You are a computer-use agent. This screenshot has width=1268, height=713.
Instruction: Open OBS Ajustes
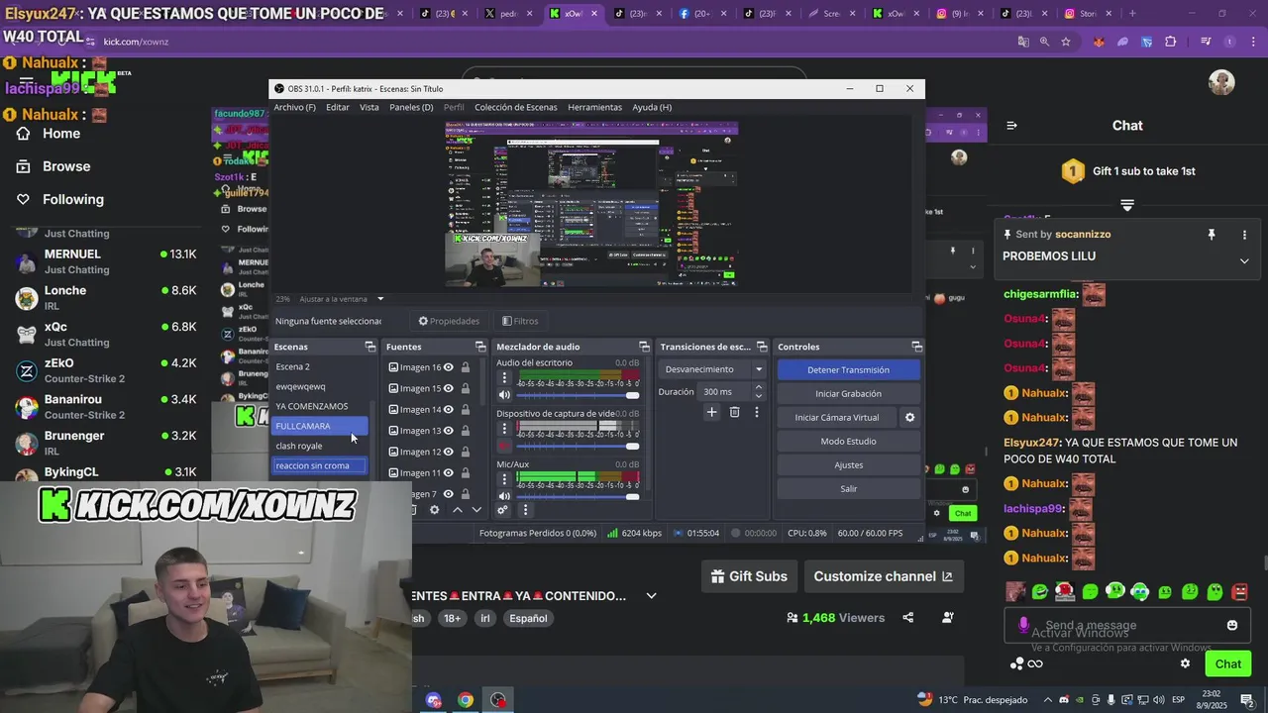pyautogui.click(x=848, y=464)
